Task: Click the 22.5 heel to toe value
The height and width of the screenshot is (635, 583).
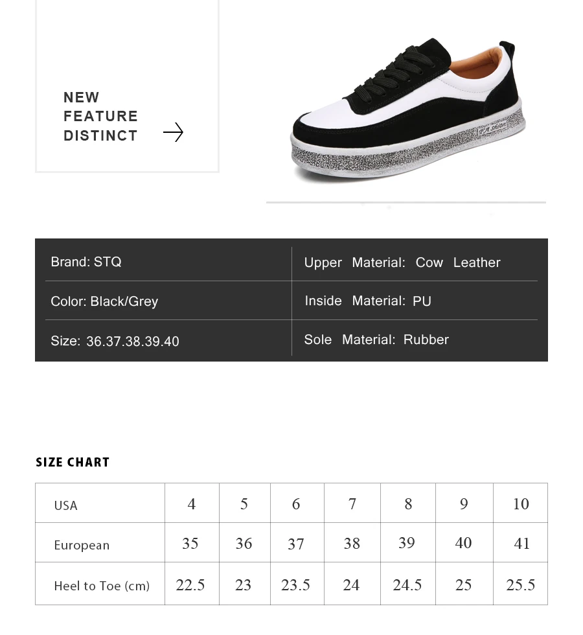Action: pyautogui.click(x=190, y=584)
